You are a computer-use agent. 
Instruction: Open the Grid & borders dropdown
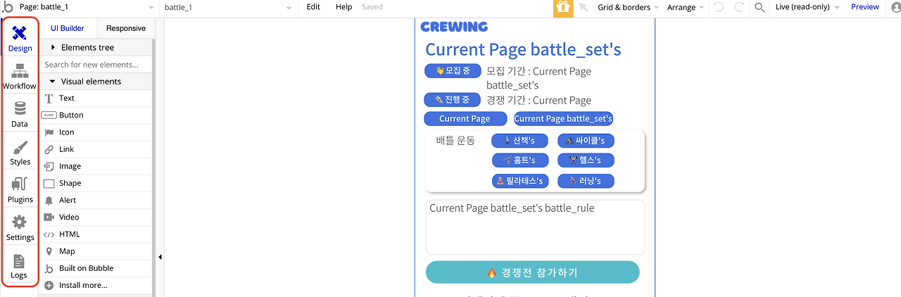coord(628,7)
